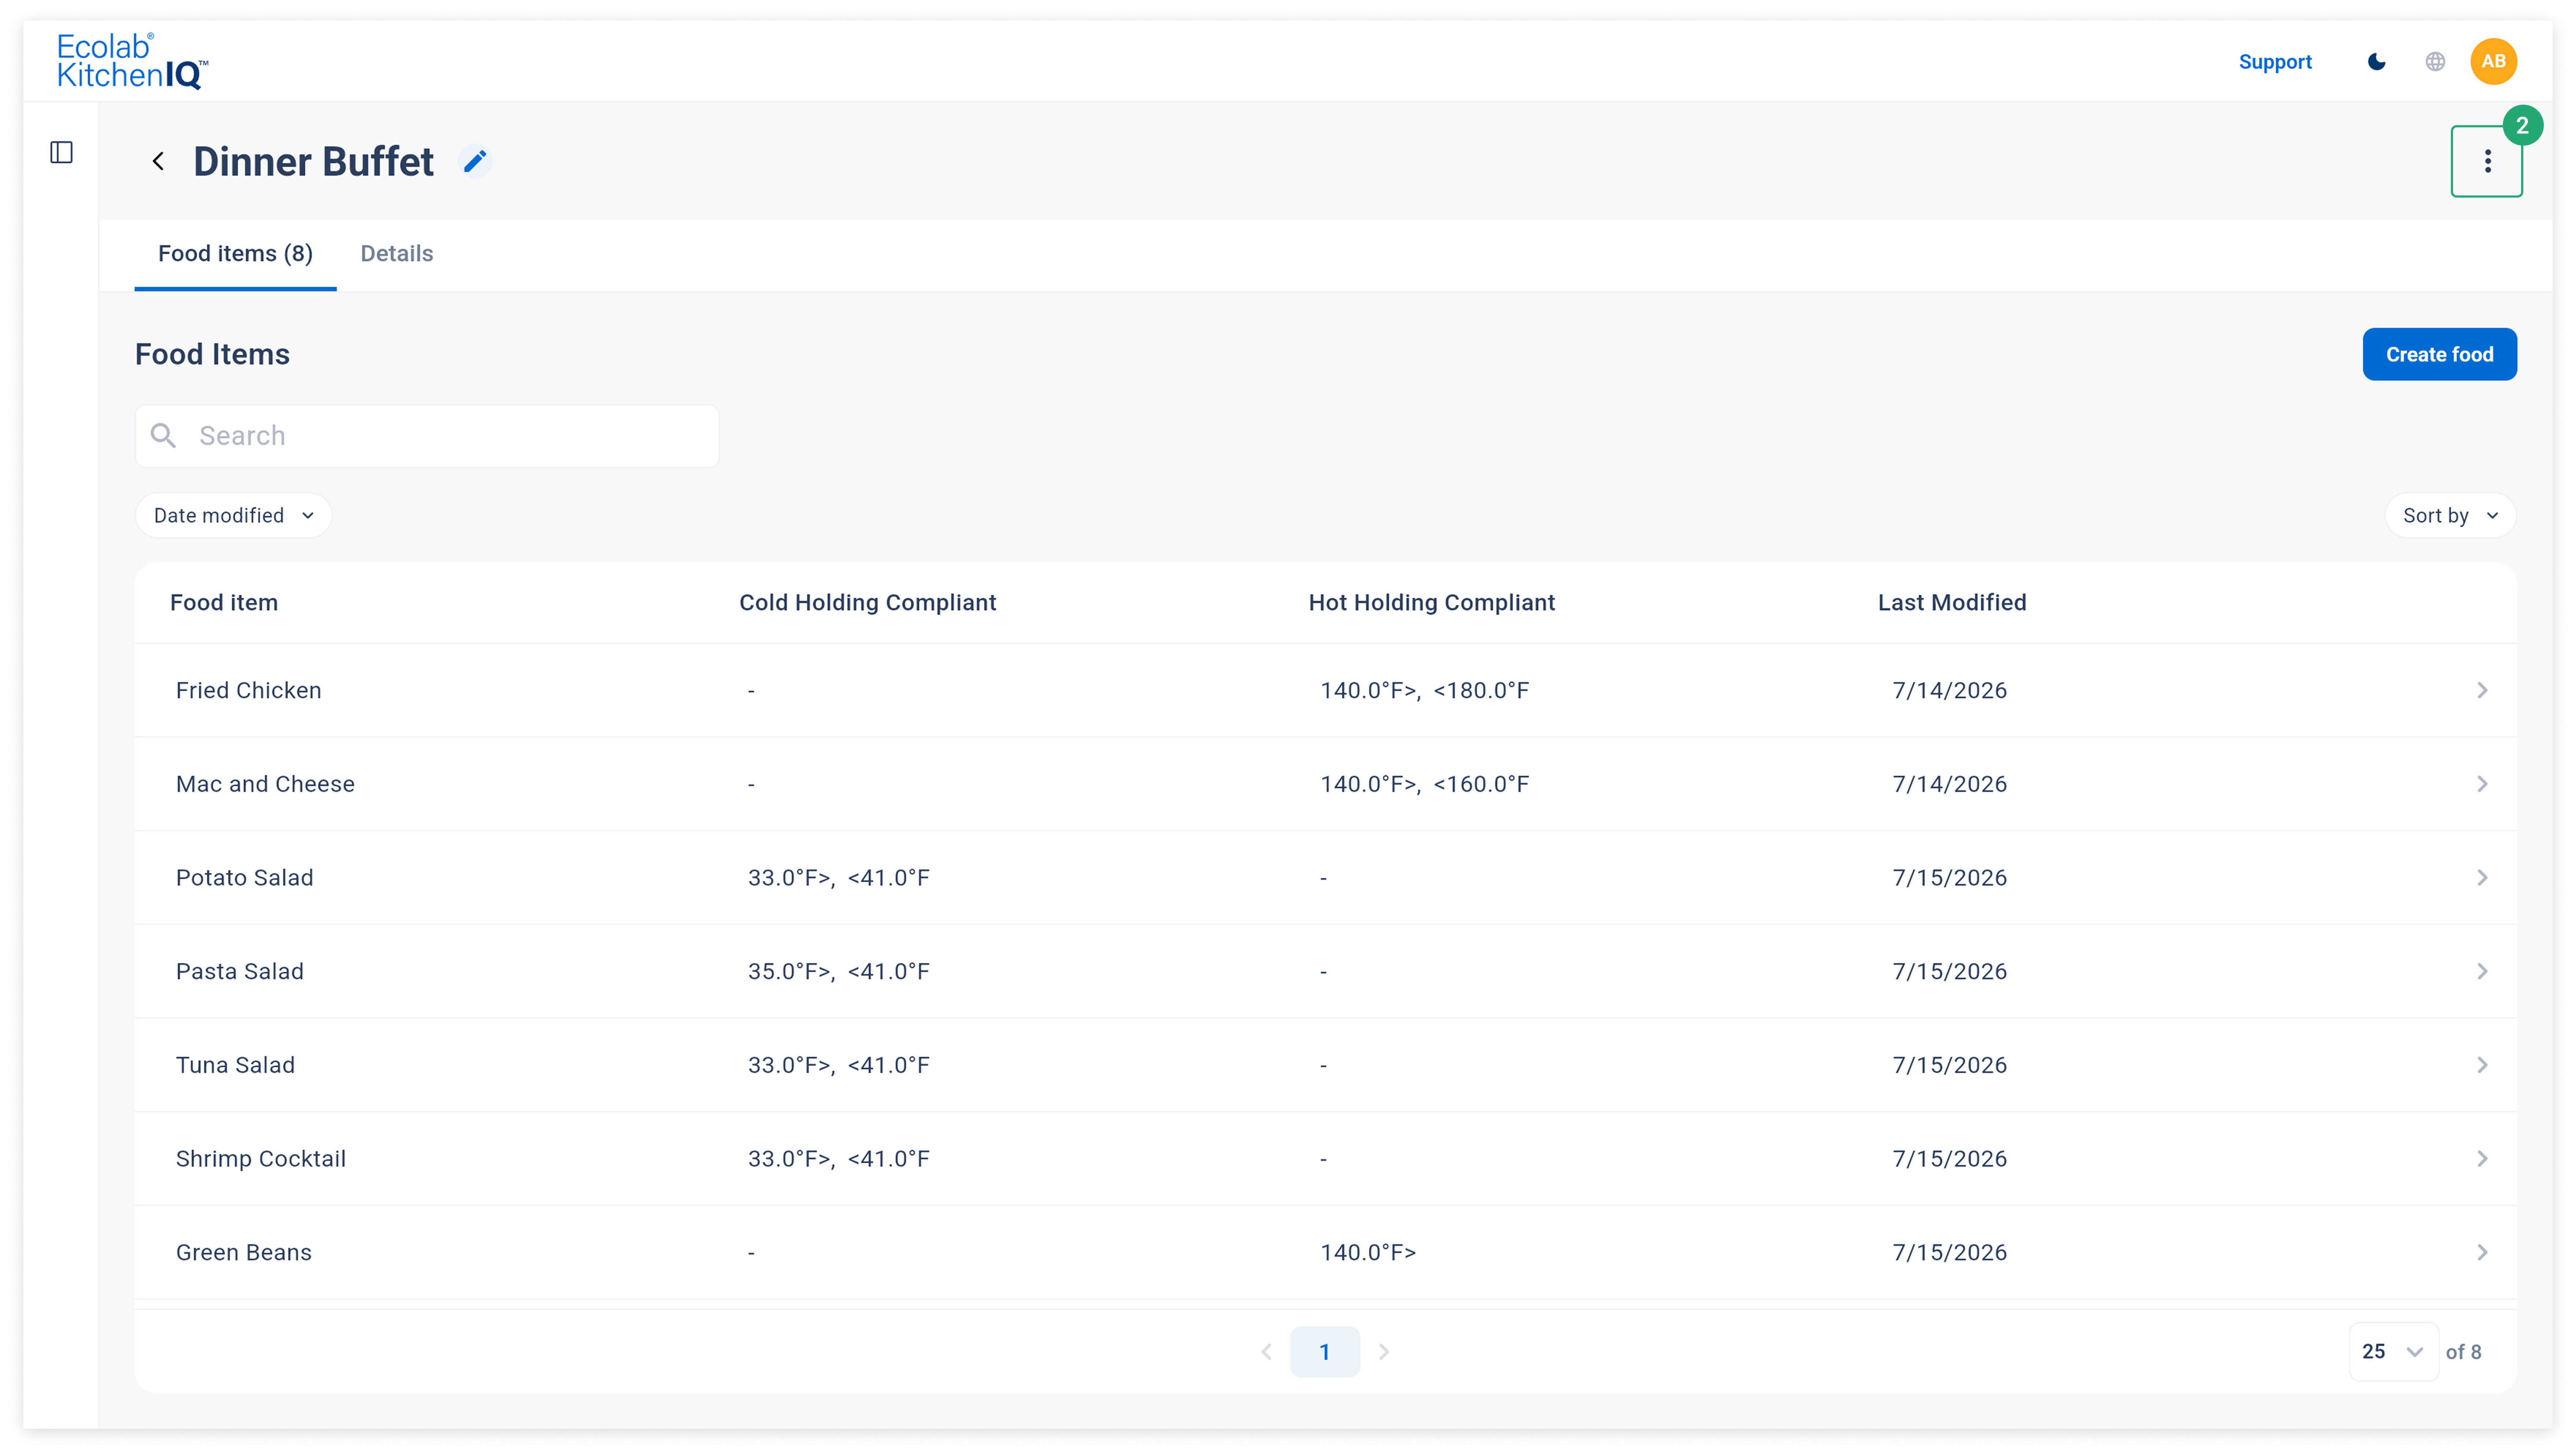Click Fried Chicken hot holding range 140.0°F–180.0°F

[1425, 690]
